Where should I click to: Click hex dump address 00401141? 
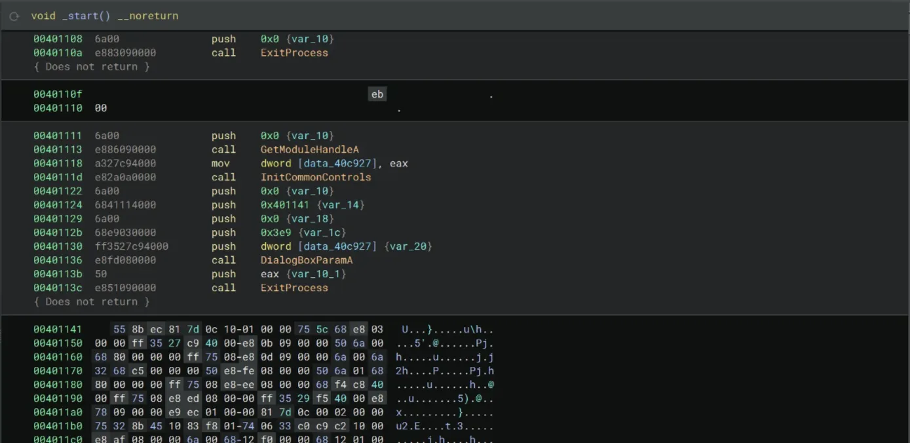[58, 330]
